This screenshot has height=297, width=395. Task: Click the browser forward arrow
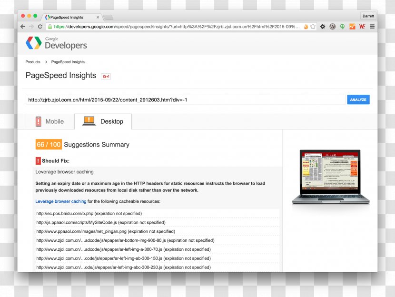[31, 27]
